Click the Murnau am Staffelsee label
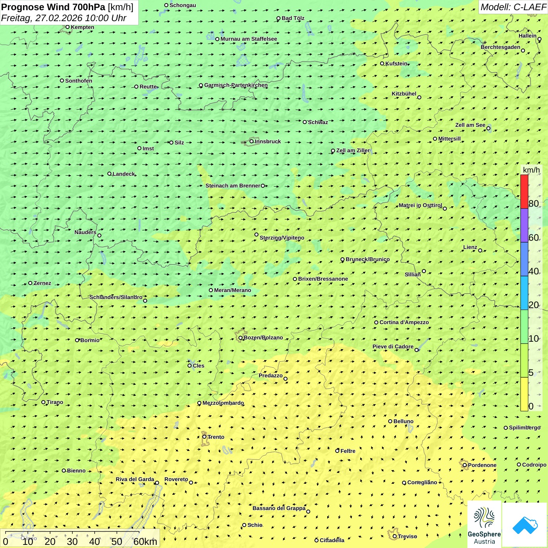Viewport: 548px width, 548px height. coord(249,39)
